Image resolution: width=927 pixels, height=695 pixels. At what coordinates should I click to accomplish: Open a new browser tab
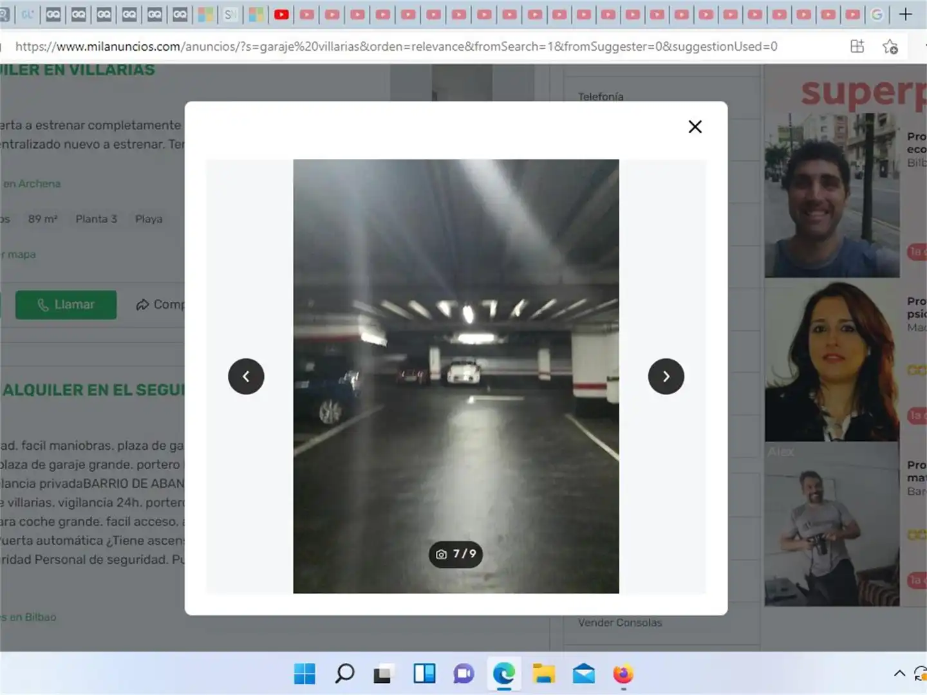[905, 14]
